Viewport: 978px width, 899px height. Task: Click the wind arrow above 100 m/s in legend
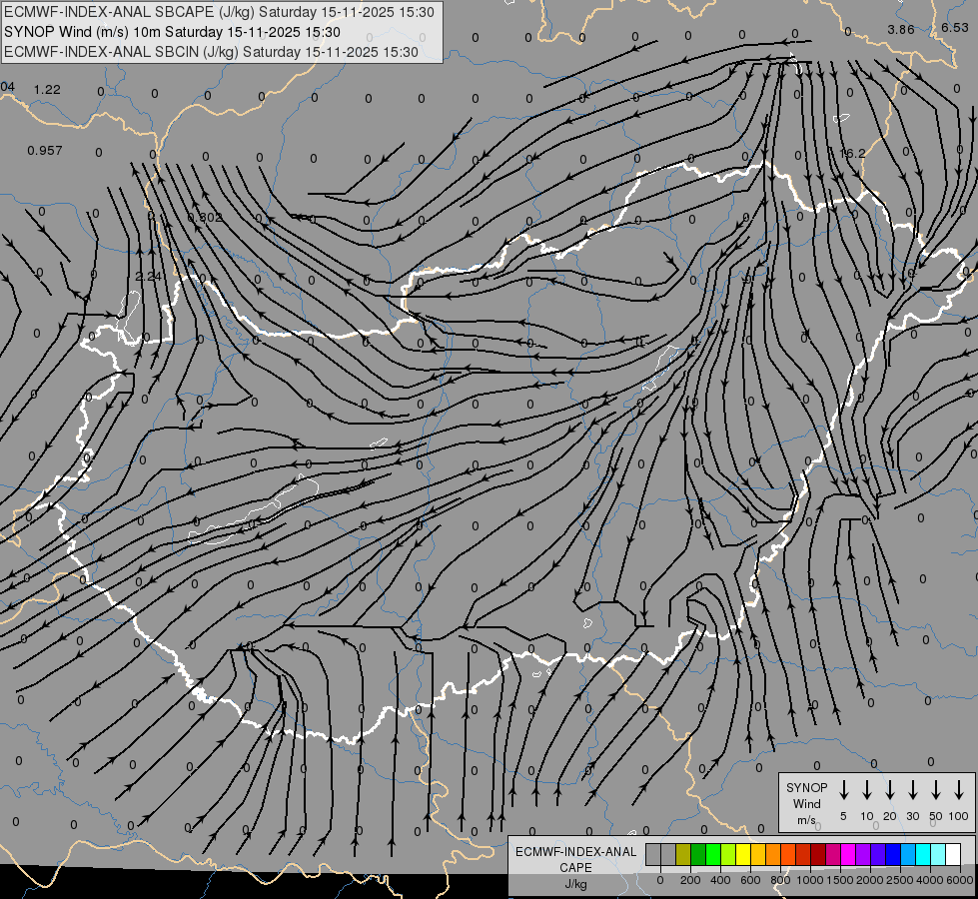959,790
